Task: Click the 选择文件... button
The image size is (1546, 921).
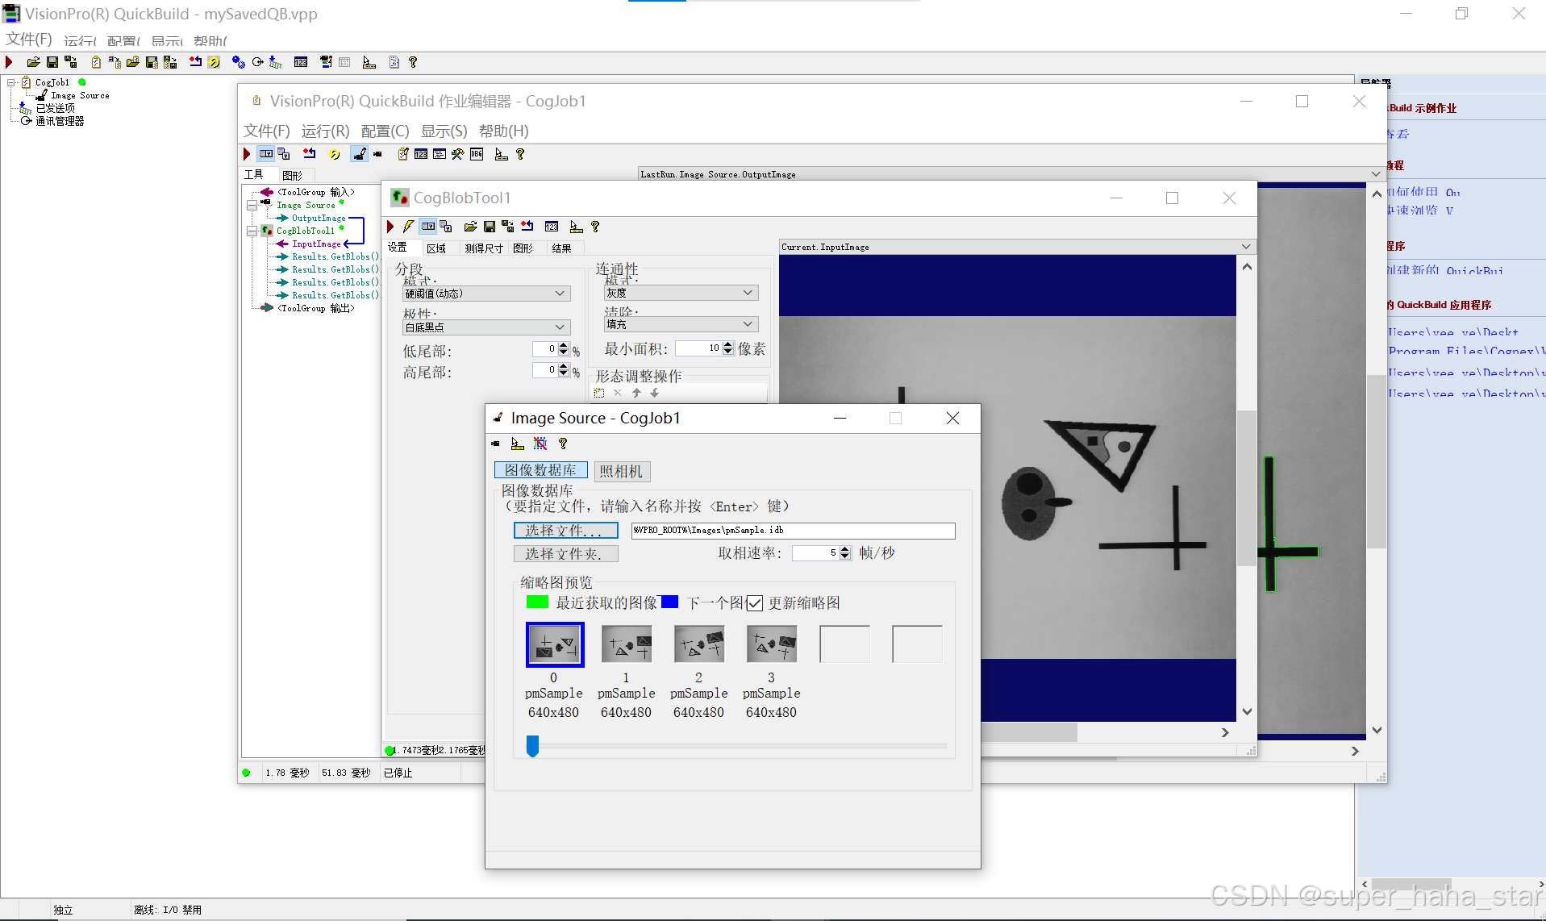Action: 565,531
